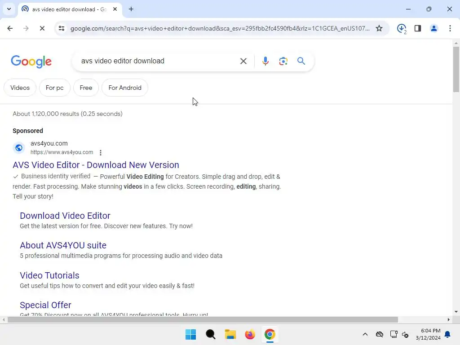Launch Firefox from the taskbar
This screenshot has width=460, height=345.
point(250,334)
